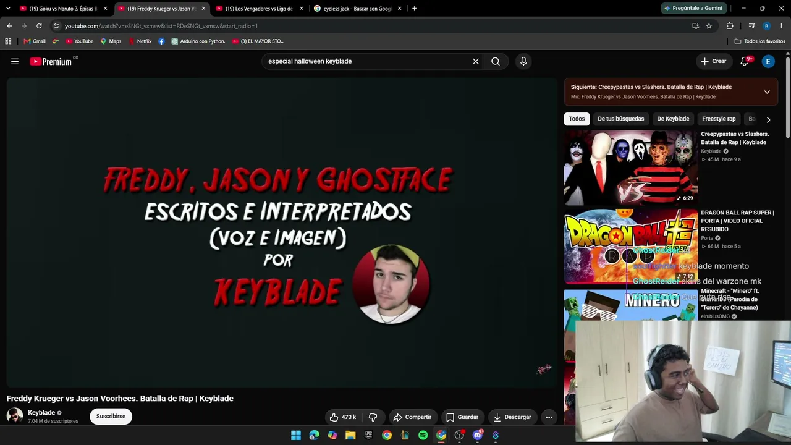Open the Windows Start menu
This screenshot has width=791, height=445.
tap(296, 435)
